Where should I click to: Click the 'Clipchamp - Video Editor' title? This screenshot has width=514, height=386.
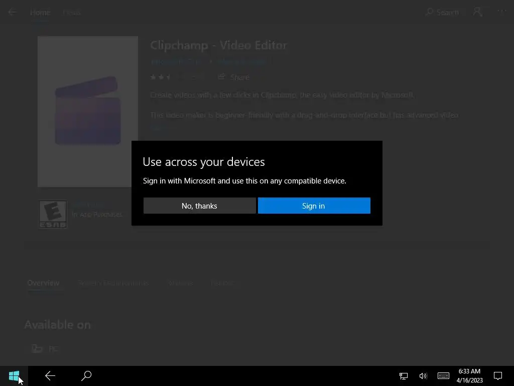pyautogui.click(x=218, y=45)
